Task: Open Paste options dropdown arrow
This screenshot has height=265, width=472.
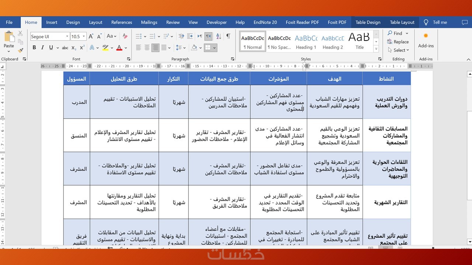Action: coord(9,52)
